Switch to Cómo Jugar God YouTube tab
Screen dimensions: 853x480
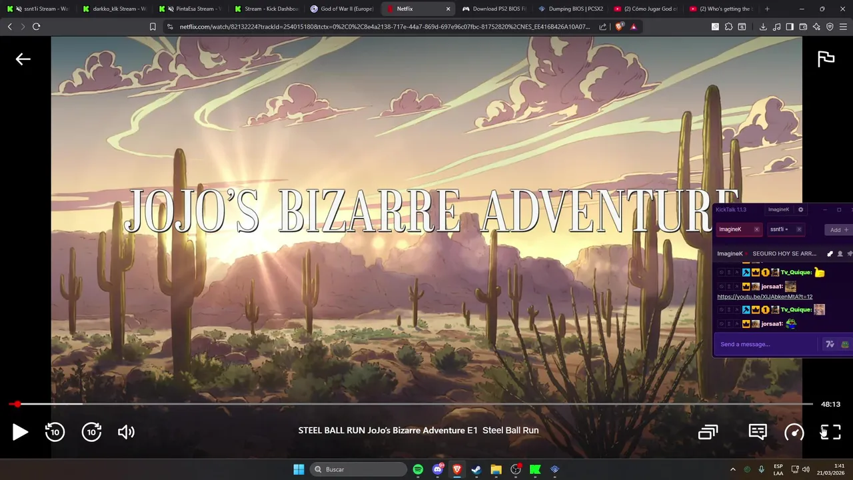(x=646, y=9)
